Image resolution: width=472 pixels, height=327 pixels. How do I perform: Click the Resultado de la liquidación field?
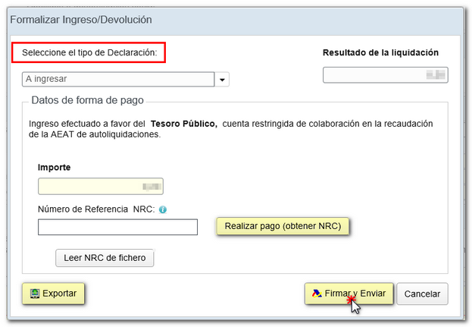point(385,74)
